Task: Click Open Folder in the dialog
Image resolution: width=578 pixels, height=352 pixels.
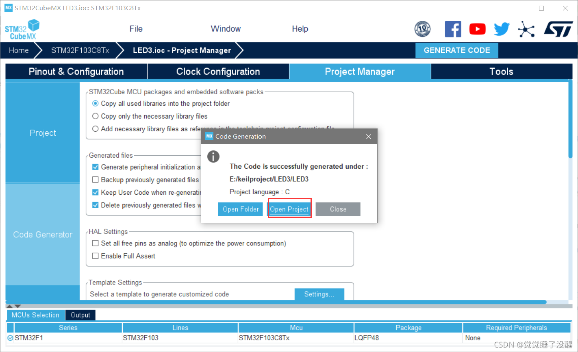Action: (240, 209)
